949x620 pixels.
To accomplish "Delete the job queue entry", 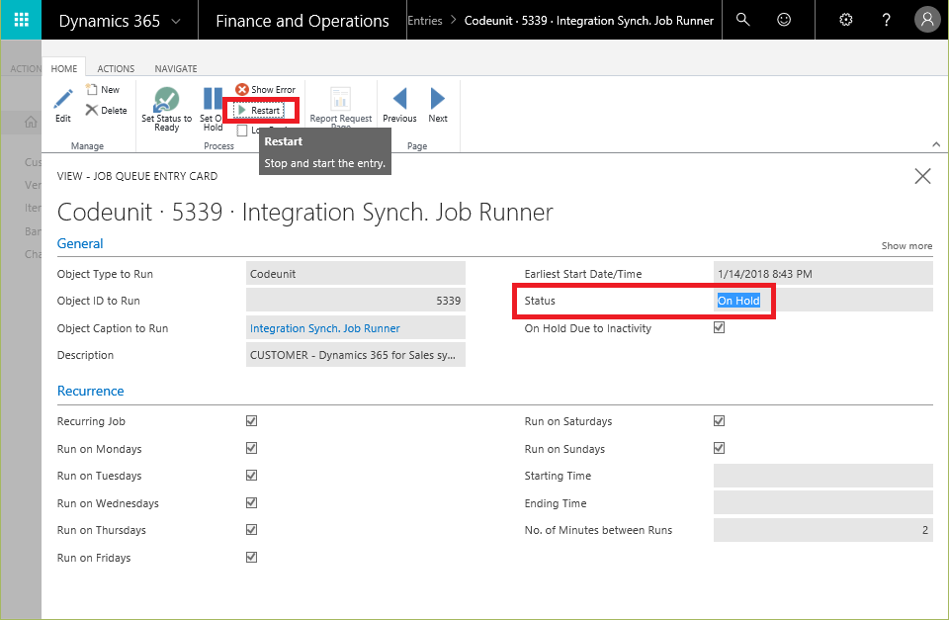I will pos(107,110).
